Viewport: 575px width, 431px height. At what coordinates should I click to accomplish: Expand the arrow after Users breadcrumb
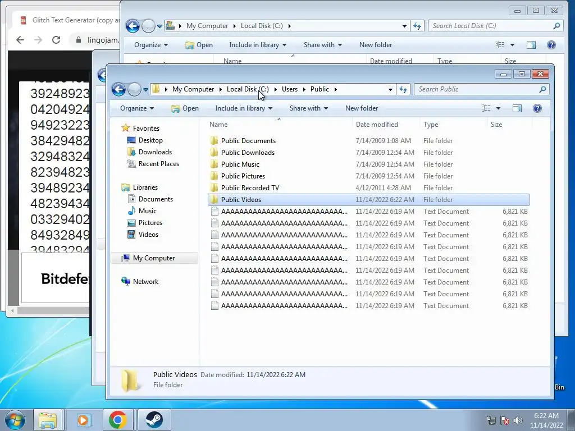coord(304,89)
